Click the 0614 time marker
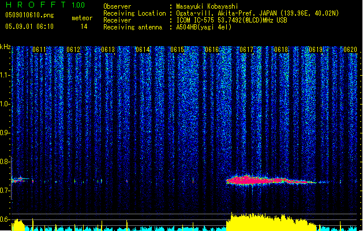 tap(143, 50)
